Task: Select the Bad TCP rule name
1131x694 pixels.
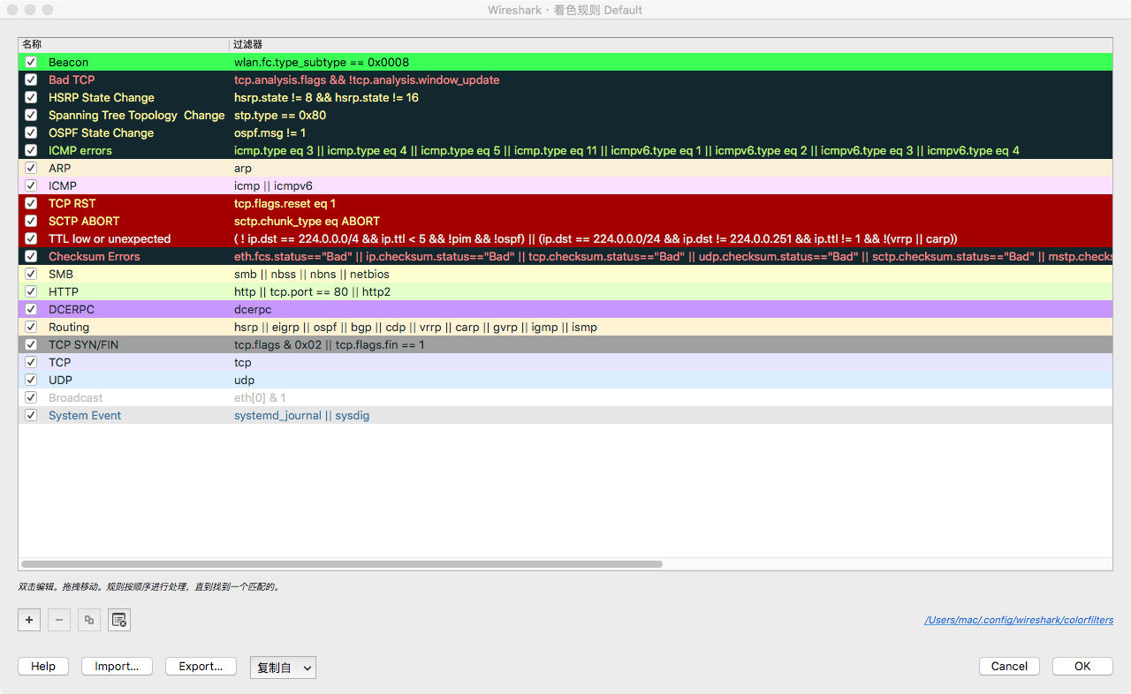Action: 72,80
